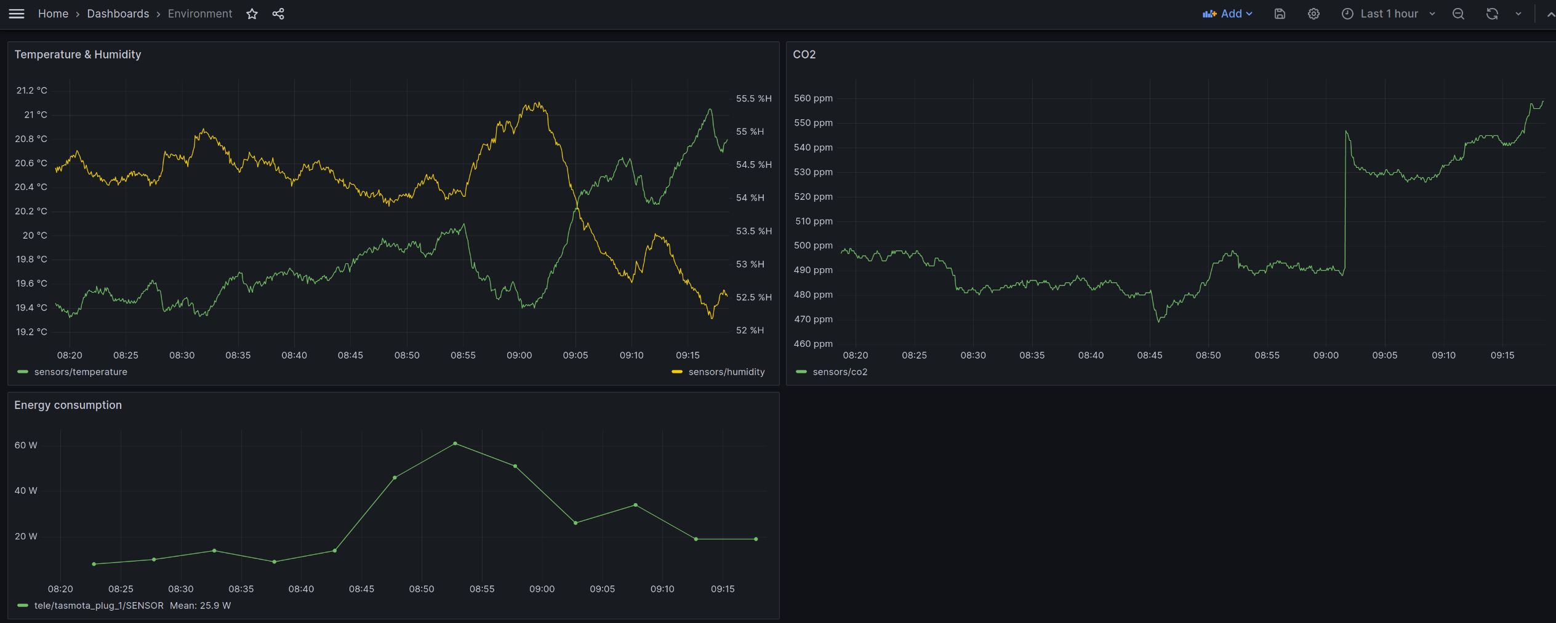Open the refresh interval dropdown arrow
The width and height of the screenshot is (1556, 623).
click(x=1518, y=14)
